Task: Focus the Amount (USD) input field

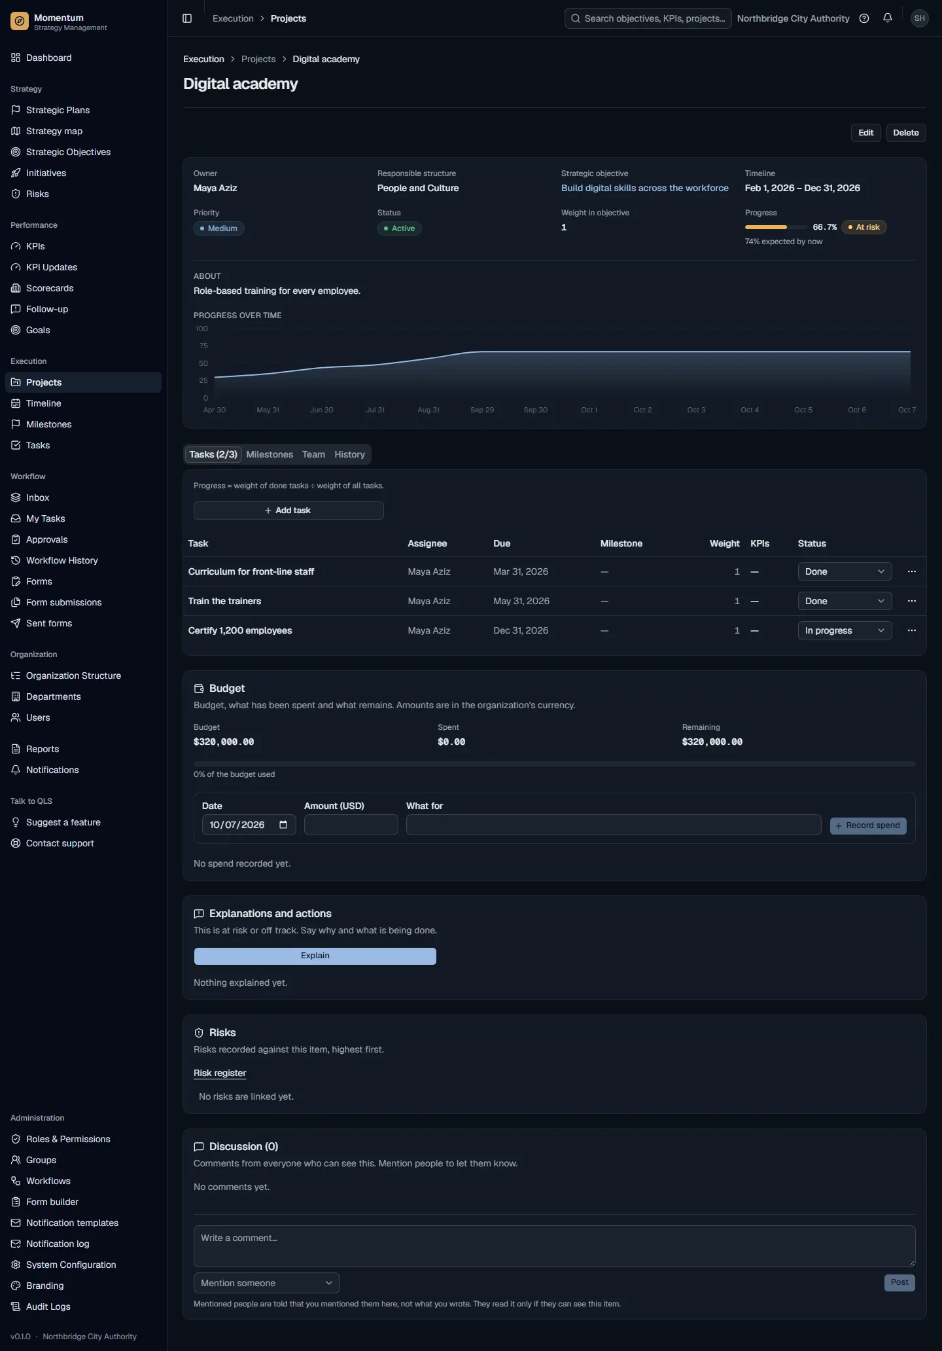Action: point(351,825)
